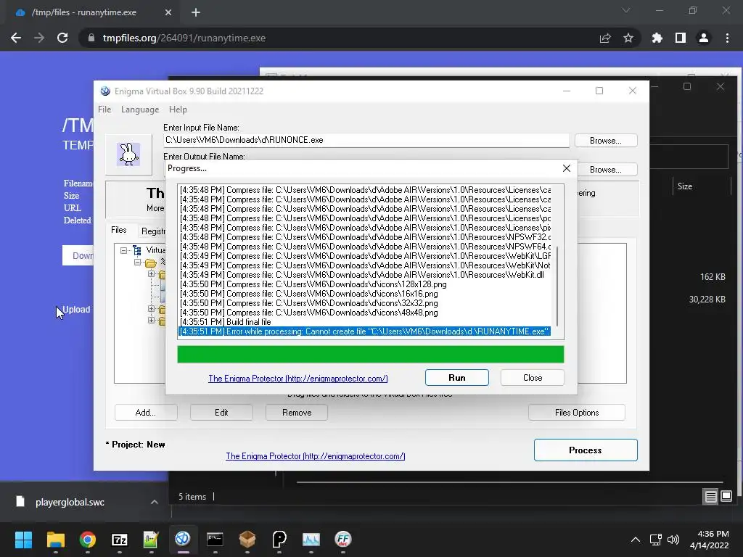This screenshot has width=743, height=557.
Task: Open Chrome extensions puzzle icon
Action: tap(657, 38)
